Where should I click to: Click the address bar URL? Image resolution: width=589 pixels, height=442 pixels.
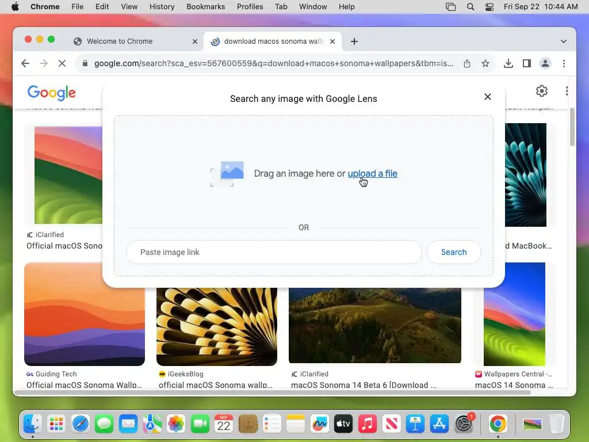[273, 63]
